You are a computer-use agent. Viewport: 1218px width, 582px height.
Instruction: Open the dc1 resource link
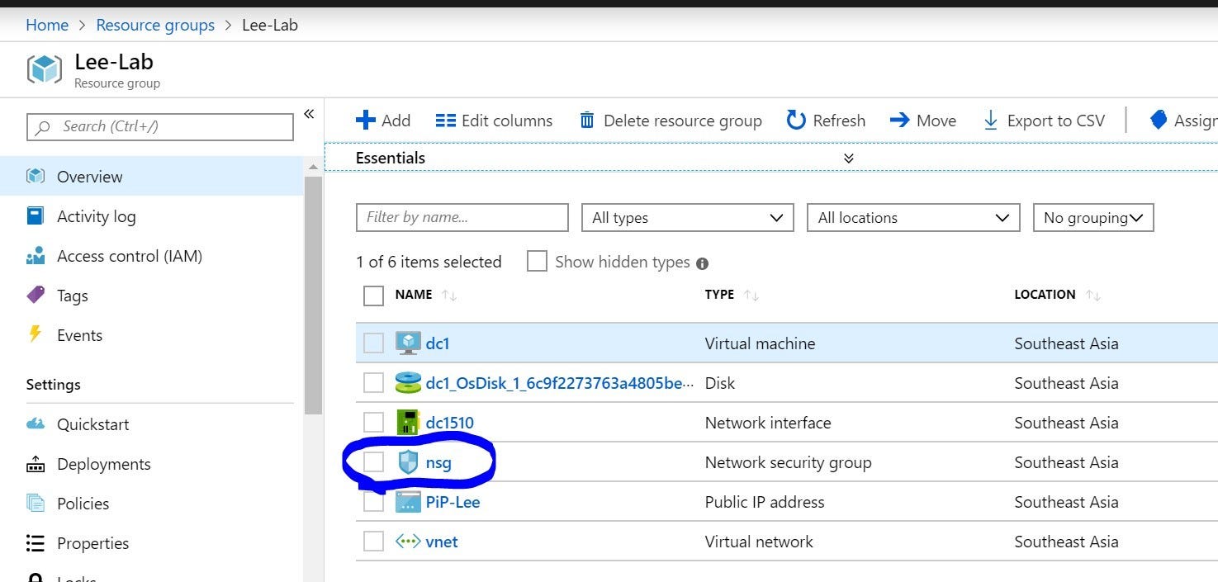click(x=438, y=343)
